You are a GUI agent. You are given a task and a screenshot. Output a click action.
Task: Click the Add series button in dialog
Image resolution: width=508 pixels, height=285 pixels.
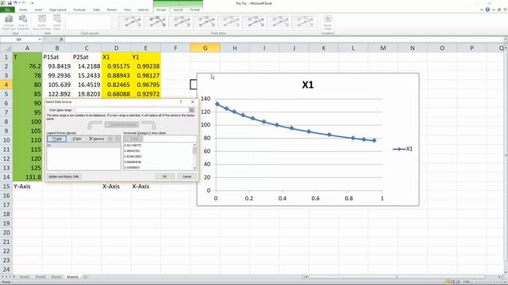click(56, 139)
